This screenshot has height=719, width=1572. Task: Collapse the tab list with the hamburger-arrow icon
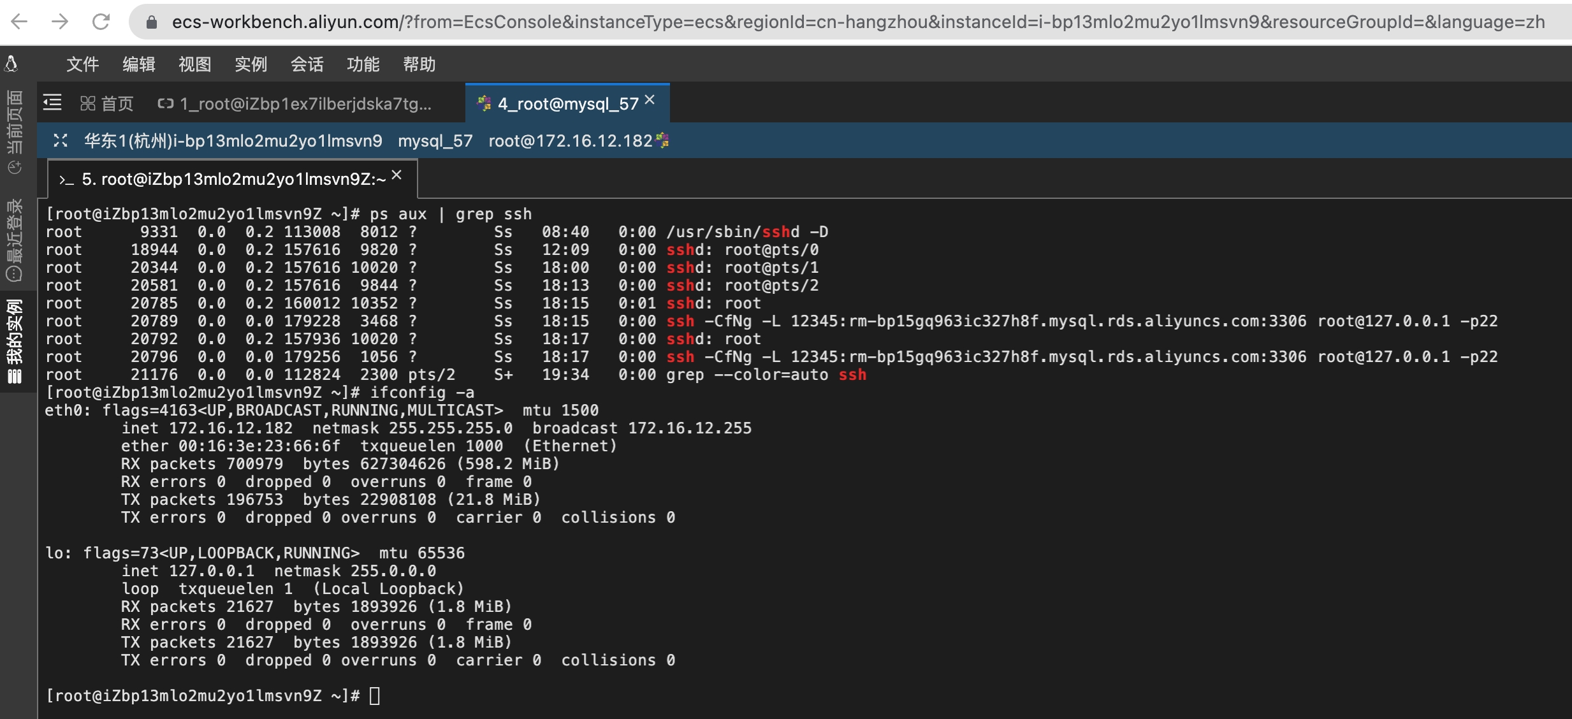tap(52, 103)
